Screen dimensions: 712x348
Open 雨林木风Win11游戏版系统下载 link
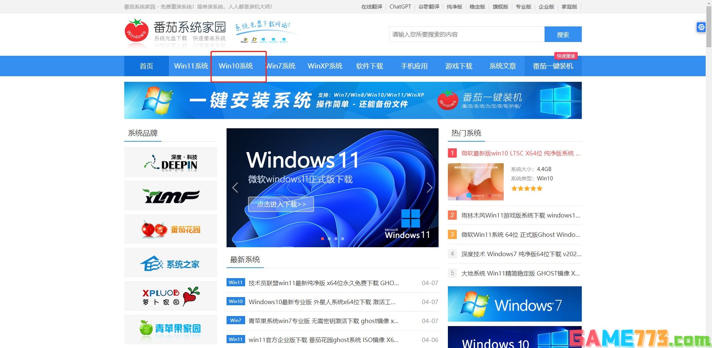[521, 215]
